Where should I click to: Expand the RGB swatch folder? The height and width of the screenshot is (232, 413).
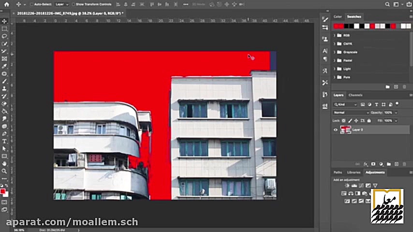click(x=335, y=35)
